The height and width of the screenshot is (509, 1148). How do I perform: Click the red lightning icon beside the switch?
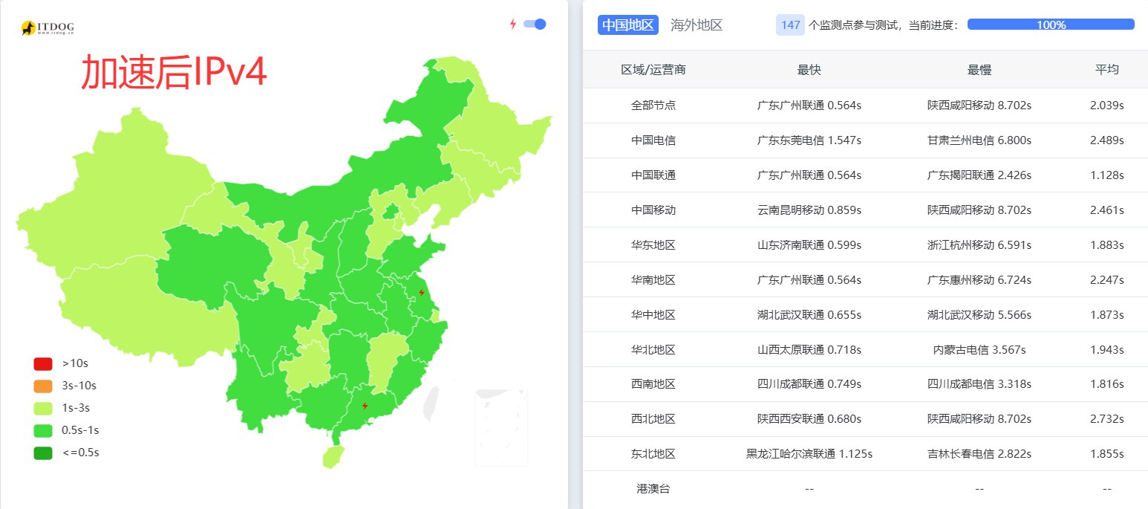click(x=512, y=24)
